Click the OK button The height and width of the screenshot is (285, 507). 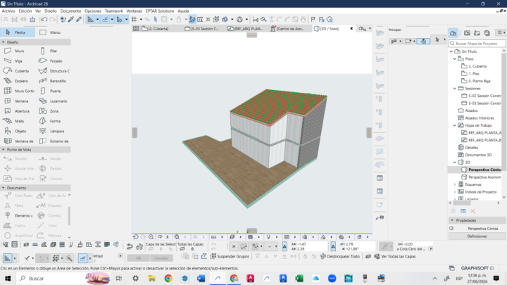[139, 258]
